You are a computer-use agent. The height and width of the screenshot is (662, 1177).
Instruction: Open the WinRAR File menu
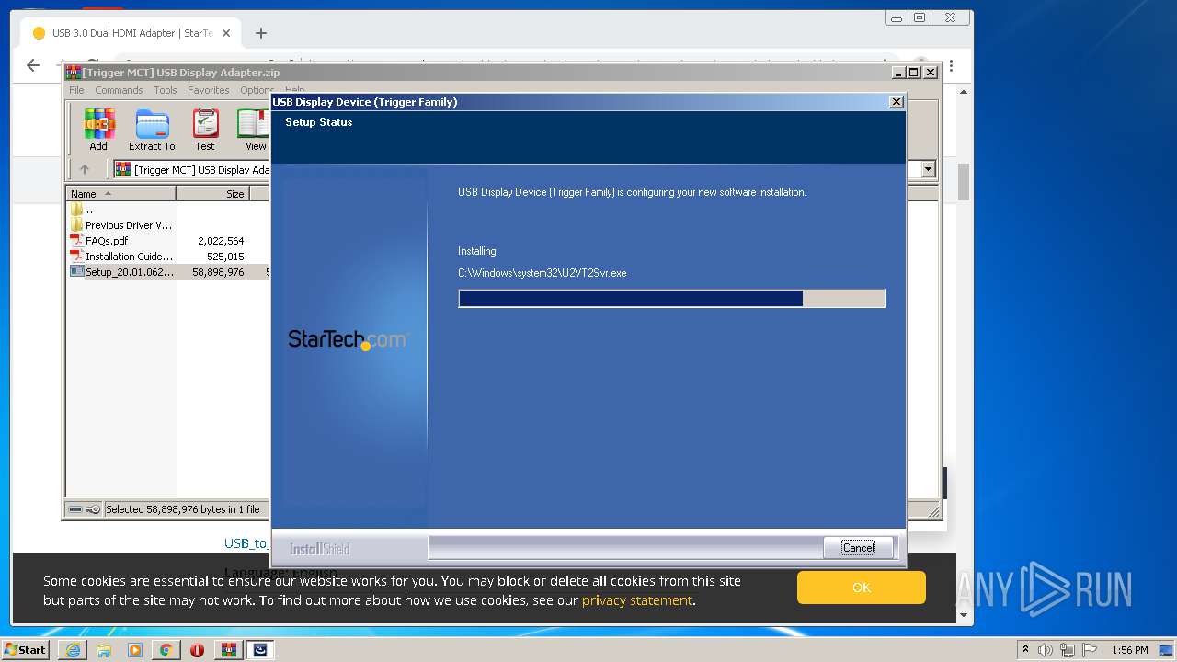tap(76, 90)
